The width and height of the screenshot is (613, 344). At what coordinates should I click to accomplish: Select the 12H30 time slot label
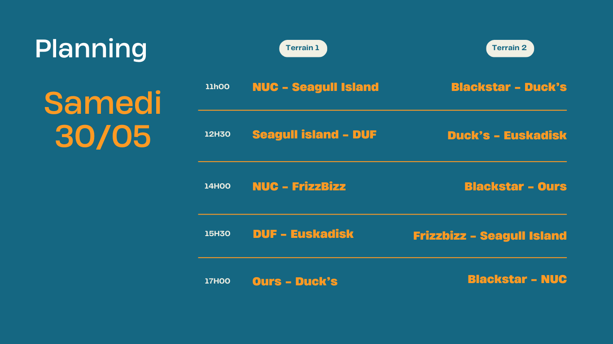click(217, 134)
